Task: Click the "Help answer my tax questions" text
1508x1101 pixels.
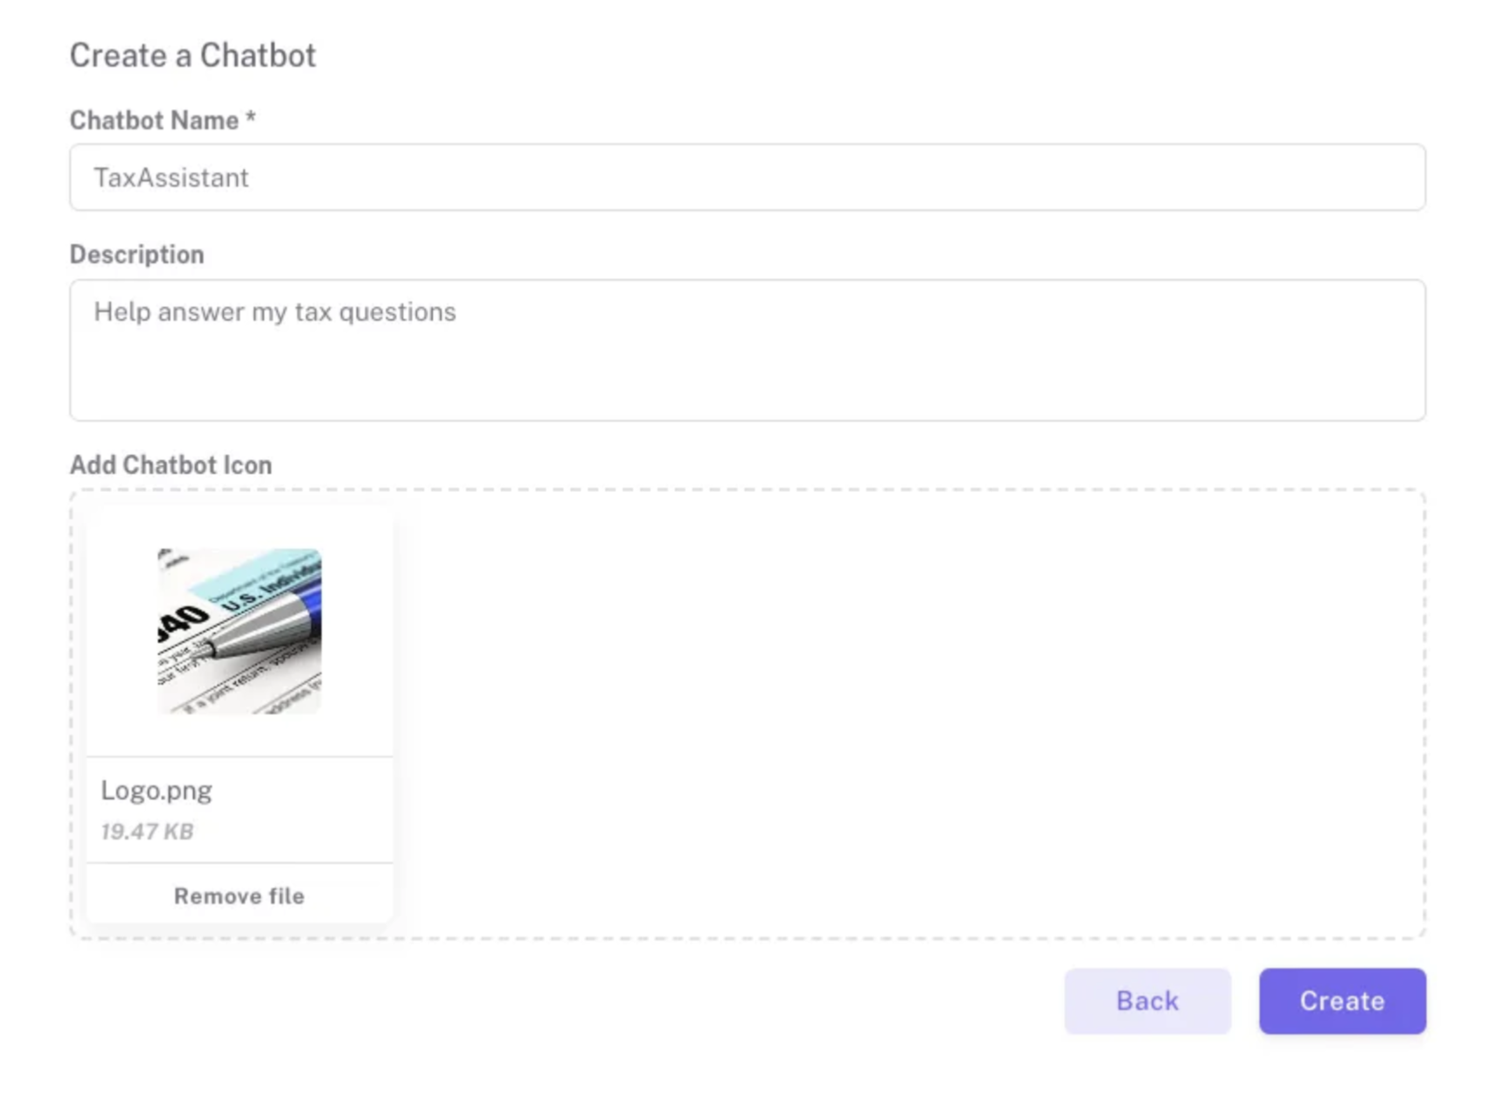Action: (274, 312)
